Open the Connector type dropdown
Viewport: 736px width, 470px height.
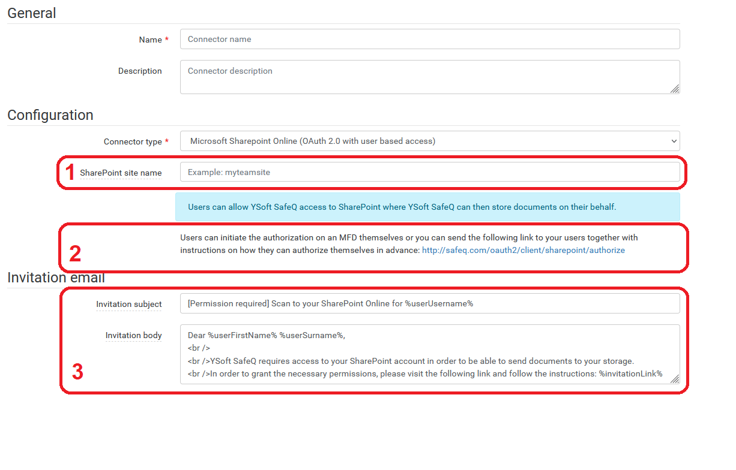tap(429, 141)
